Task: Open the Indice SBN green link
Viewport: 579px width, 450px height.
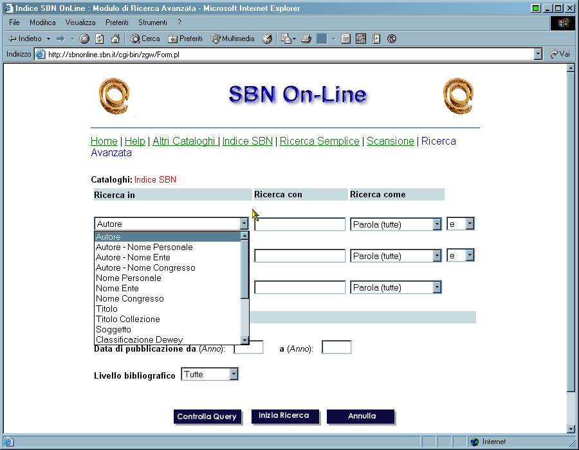Action: tap(248, 141)
